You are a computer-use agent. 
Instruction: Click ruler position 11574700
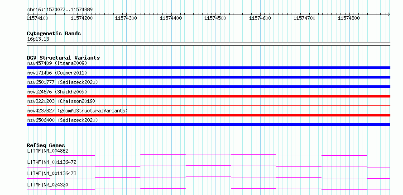(304, 18)
